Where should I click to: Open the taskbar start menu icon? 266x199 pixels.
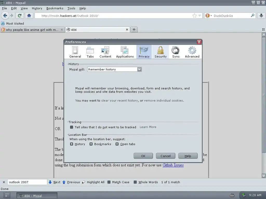point(7,195)
